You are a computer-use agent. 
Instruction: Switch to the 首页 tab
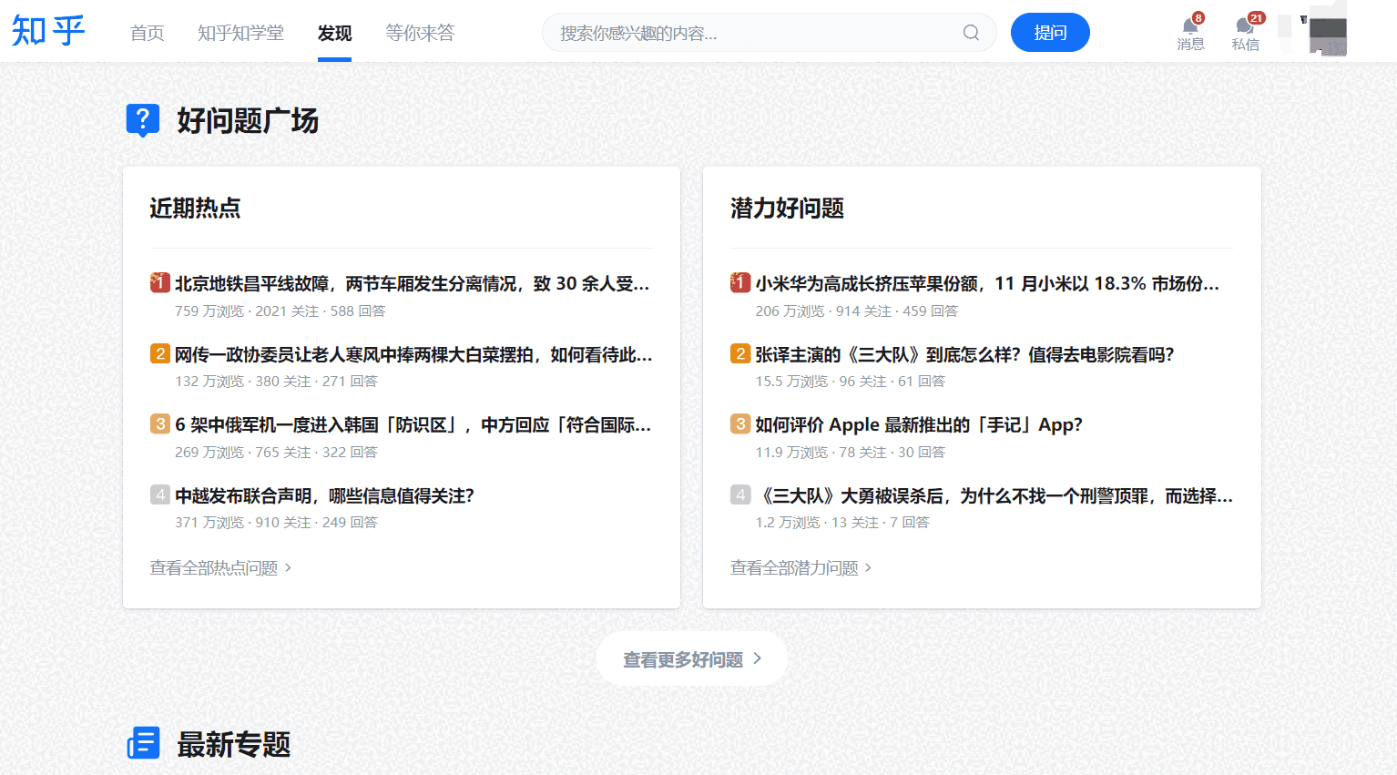147,32
